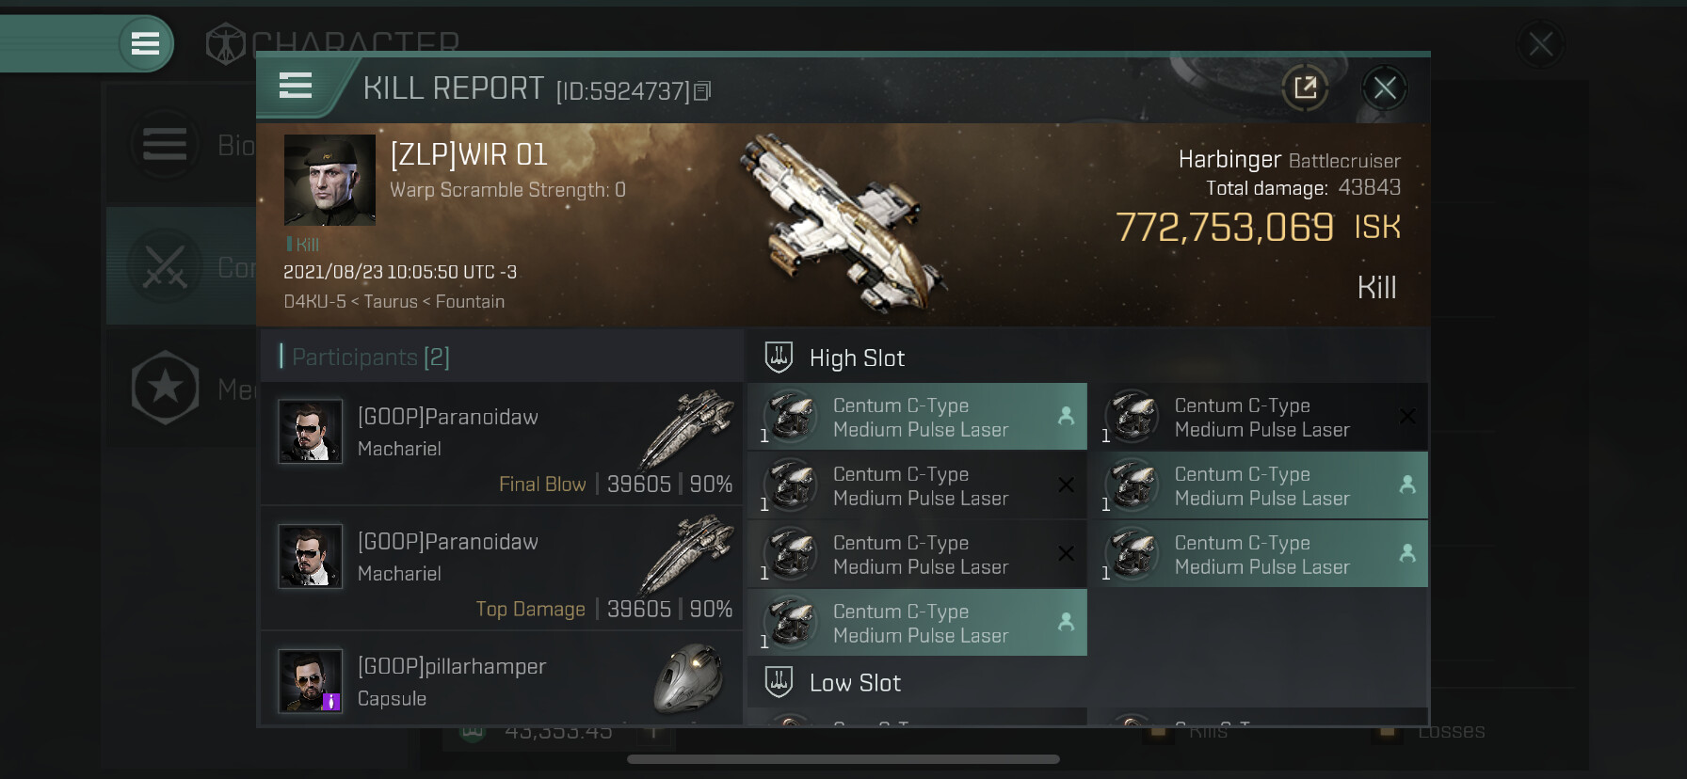Select the pillarhamper Capsule participant
Screen dimensions: 1687x779
(x=503, y=681)
